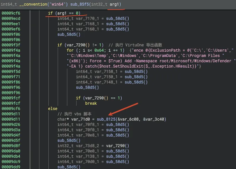Select the "执行 VirtuOne 导出函数" comment
This screenshot has width=236, height=169.
(x=135, y=45)
